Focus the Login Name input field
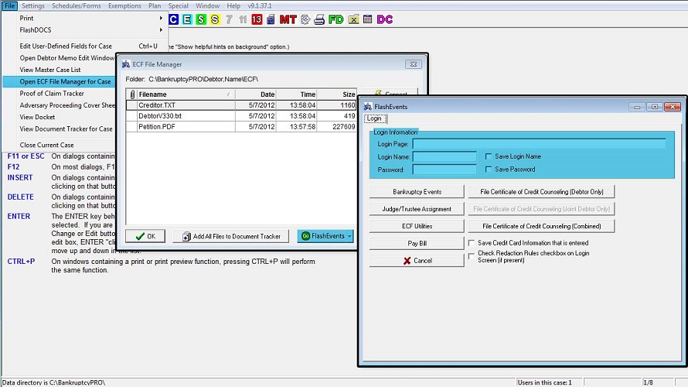Viewport: 688px width, 387px height. point(444,156)
